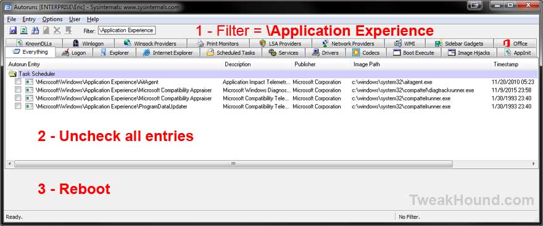
Task: Switch to the WMI tab
Action: [x=405, y=44]
